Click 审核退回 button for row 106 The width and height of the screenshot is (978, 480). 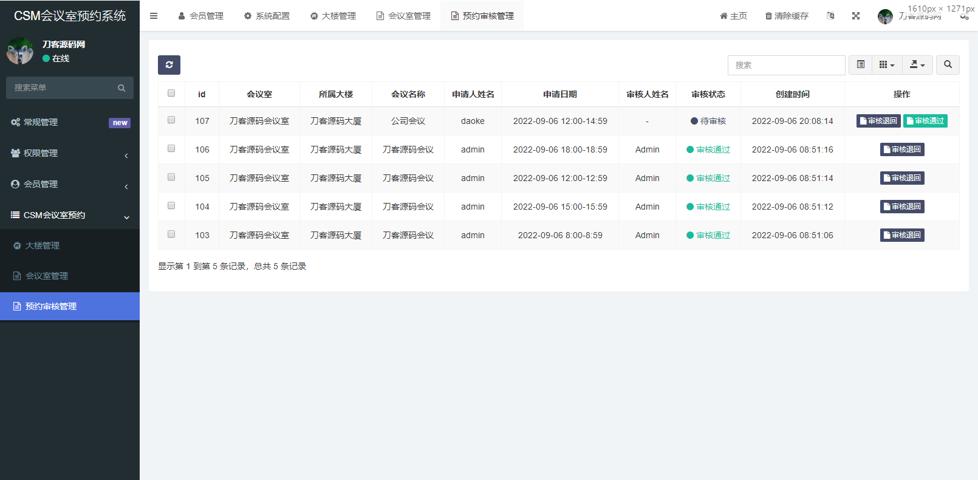[x=902, y=149]
